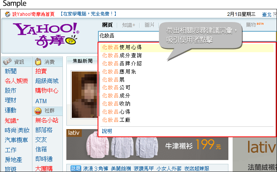277x172 pixels.
Task: Select the 焦點新聞 tab
Action: [83, 61]
